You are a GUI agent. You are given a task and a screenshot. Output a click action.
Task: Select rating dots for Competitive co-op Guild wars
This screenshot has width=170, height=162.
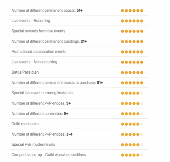pos(132,155)
